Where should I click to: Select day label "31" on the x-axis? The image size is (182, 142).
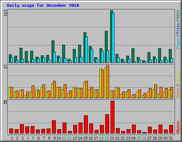[171, 138]
